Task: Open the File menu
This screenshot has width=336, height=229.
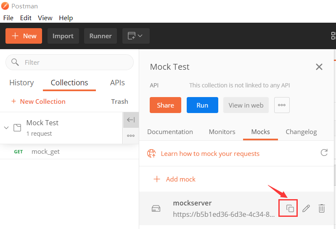Action: [x=8, y=18]
